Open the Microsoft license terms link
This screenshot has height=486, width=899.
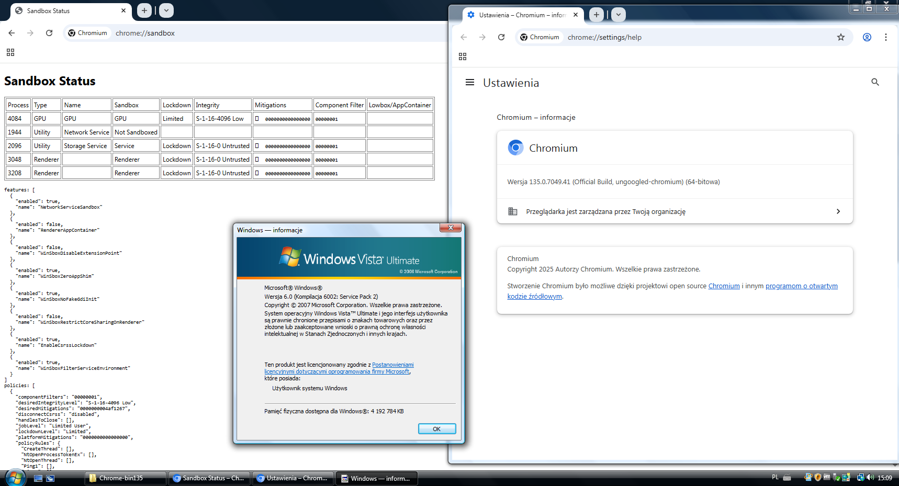click(339, 368)
